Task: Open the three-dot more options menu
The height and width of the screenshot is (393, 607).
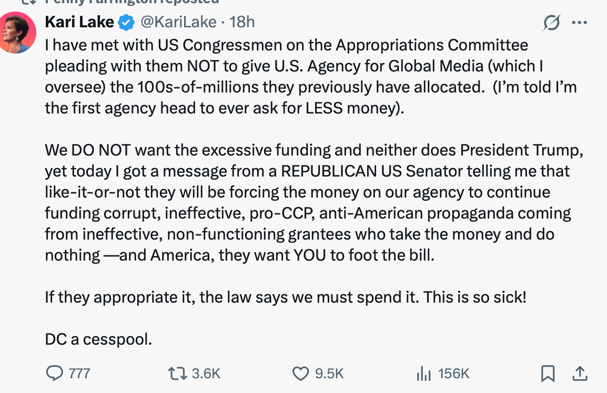Action: pyautogui.click(x=579, y=23)
